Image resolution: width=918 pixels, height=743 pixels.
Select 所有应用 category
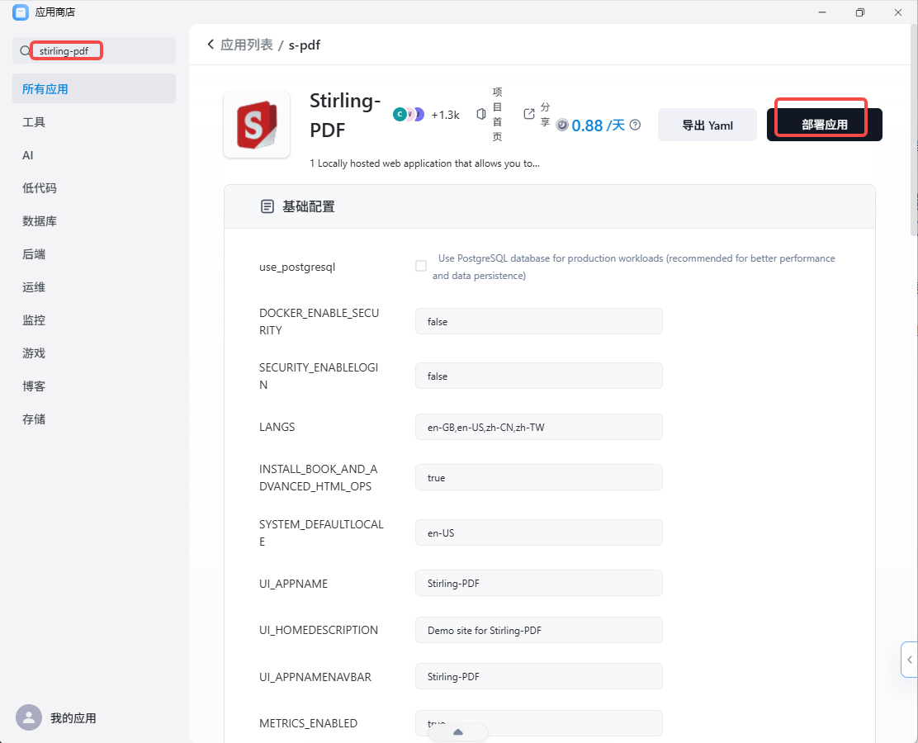pyautogui.click(x=93, y=89)
